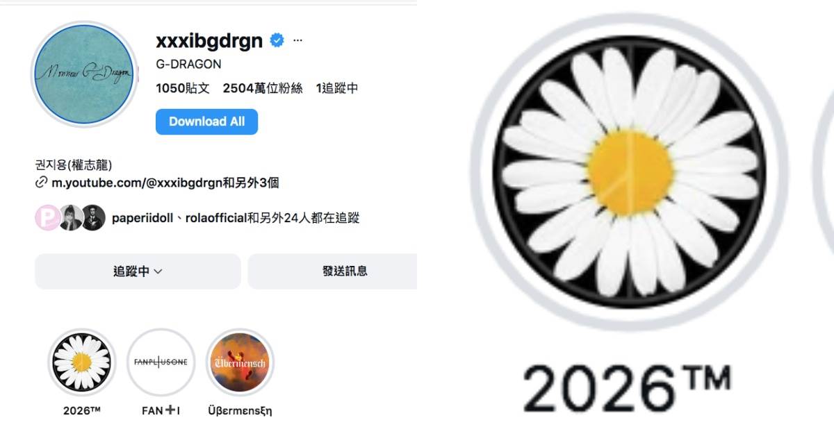This screenshot has width=834, height=436.
Task: Open the three-dot more options menu
Action: tap(297, 41)
